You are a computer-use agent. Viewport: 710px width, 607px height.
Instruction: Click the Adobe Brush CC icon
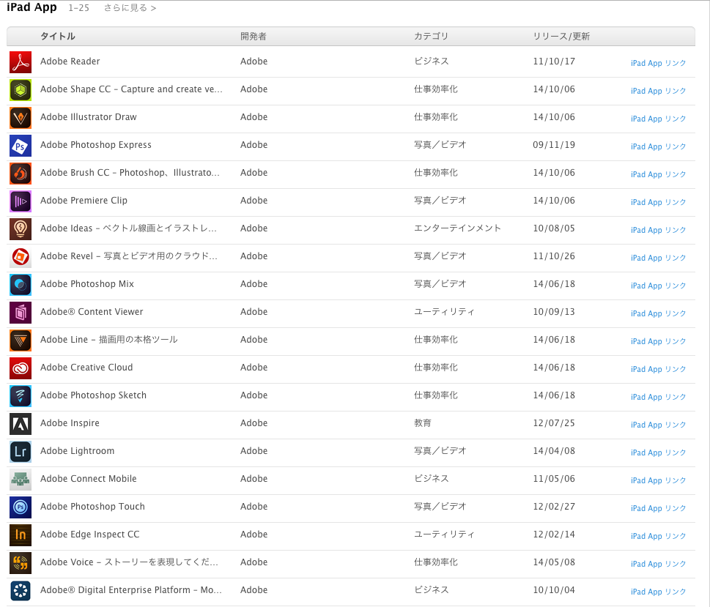[x=21, y=174]
